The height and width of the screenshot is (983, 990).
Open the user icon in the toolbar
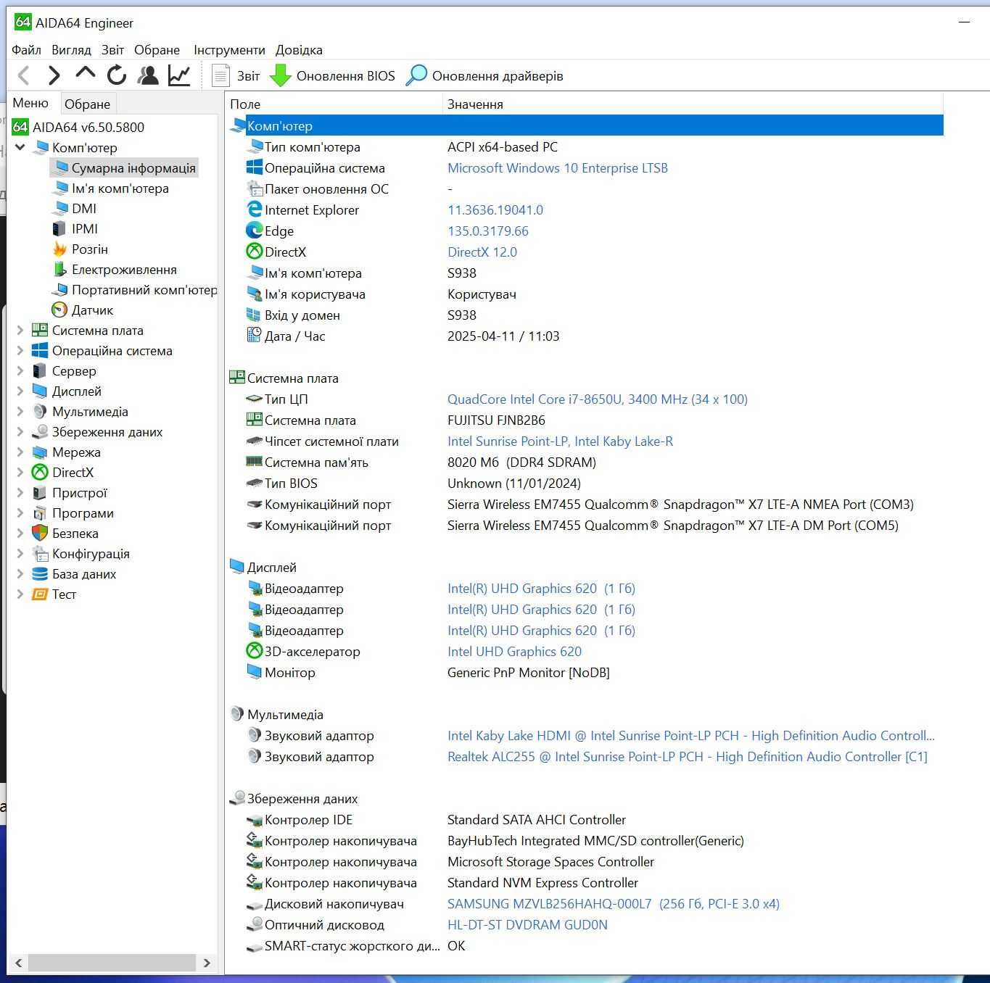(x=148, y=75)
